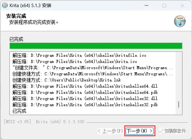Click the disabled 上一步(P) back button
The image size is (192, 139).
pos(110,131)
